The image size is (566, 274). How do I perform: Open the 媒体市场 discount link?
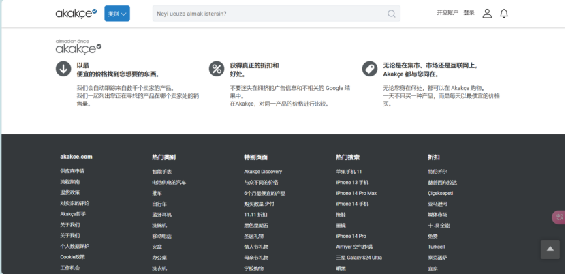click(437, 215)
